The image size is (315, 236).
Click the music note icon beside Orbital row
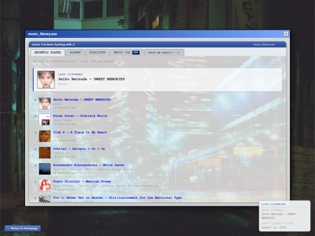point(36,149)
